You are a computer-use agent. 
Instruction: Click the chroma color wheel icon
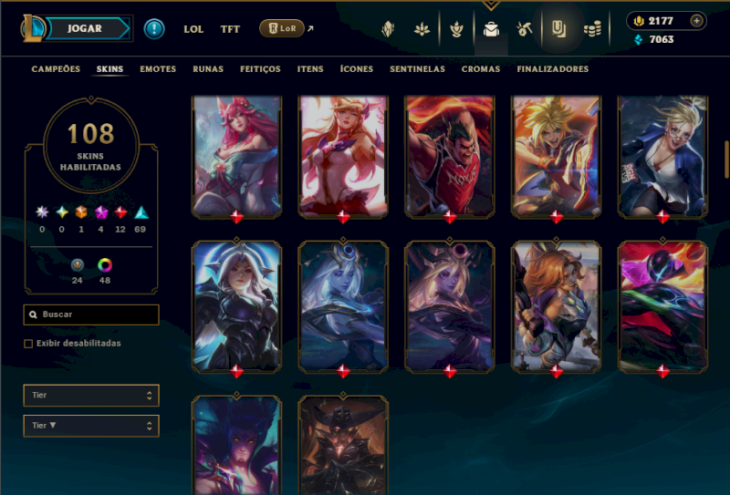click(x=105, y=265)
